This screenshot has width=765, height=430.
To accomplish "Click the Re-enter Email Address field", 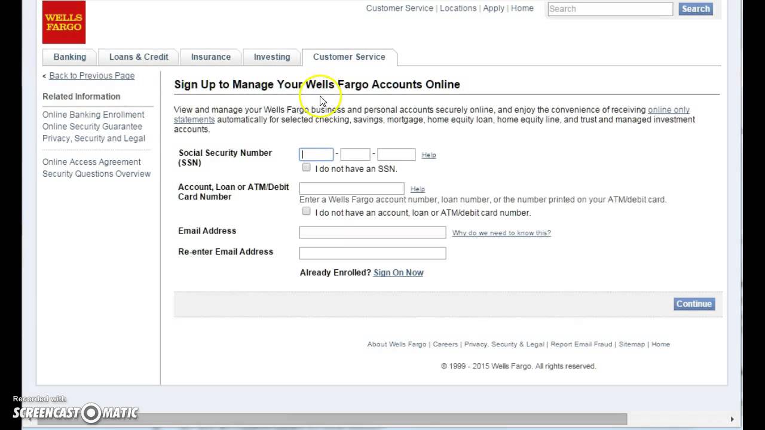I will click(372, 253).
